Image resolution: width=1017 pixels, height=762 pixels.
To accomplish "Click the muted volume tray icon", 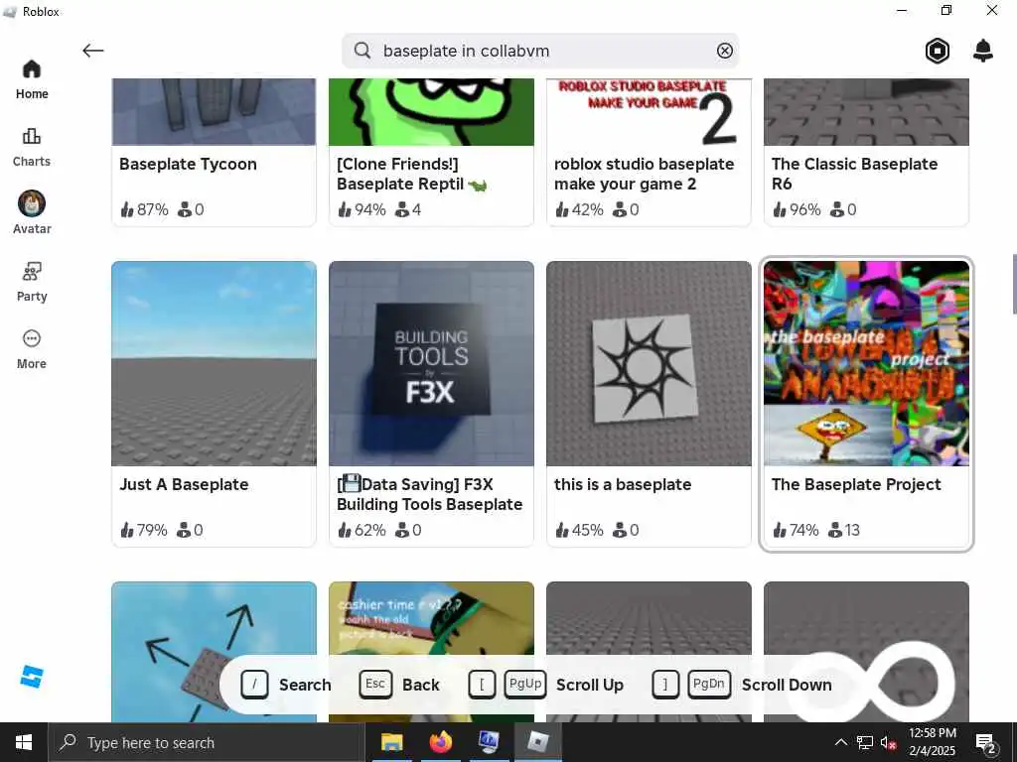I will (x=889, y=742).
